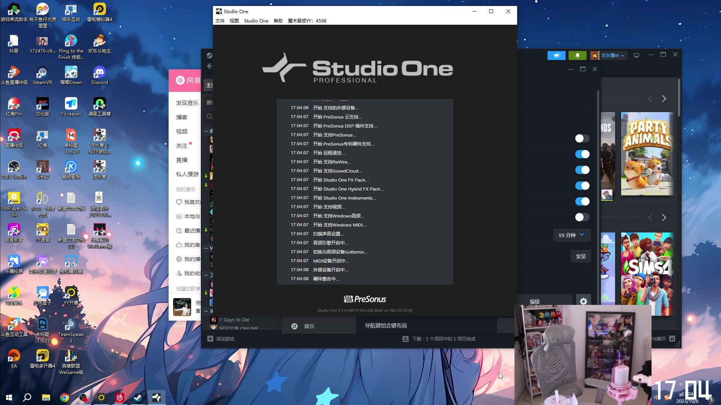Click the Steam back arrow
This screenshot has height=405, width=721.
210,66
